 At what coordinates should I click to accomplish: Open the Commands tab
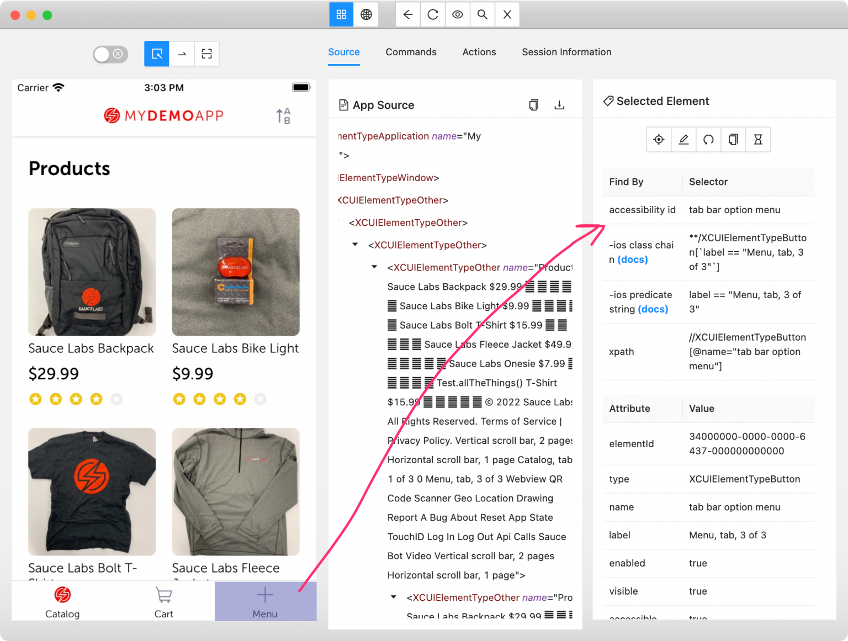click(x=411, y=52)
